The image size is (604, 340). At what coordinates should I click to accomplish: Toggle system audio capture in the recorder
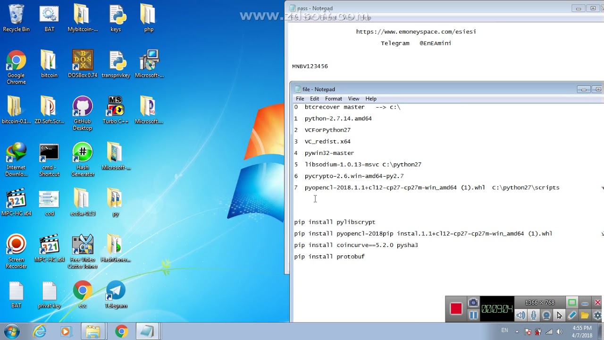[x=520, y=315]
